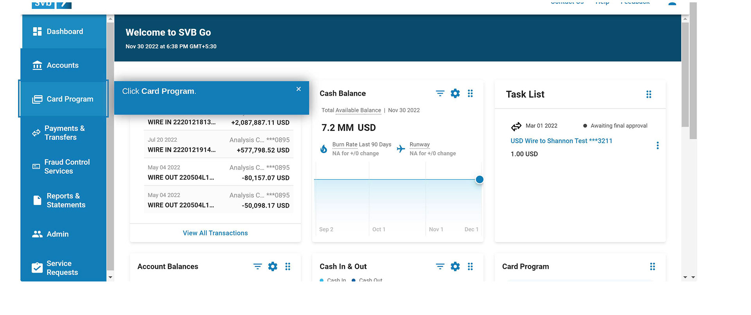This screenshot has width=751, height=315.
Task: Open Account Balances filter icon
Action: click(257, 266)
